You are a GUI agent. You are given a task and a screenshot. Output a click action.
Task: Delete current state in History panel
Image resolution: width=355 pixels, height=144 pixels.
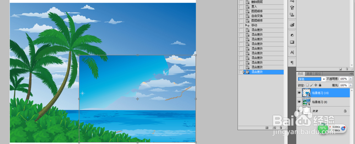281,128
